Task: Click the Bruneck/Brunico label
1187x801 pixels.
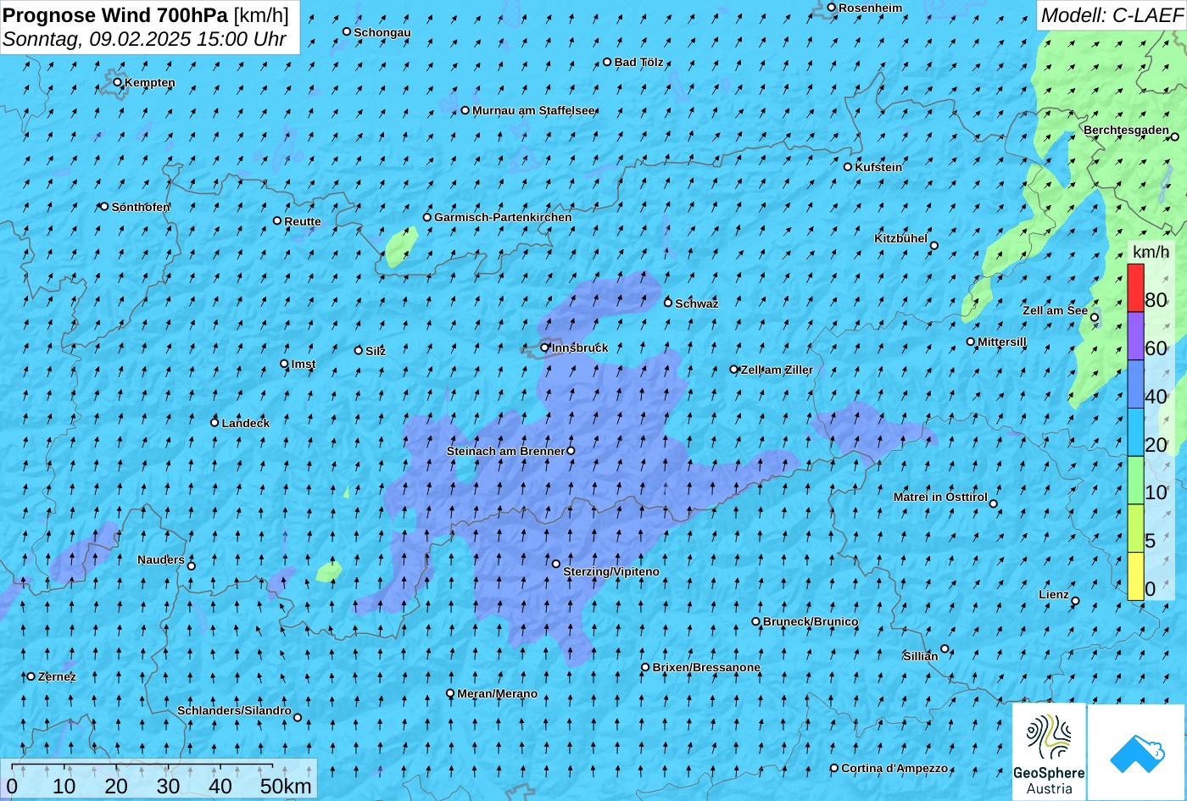Action: (811, 621)
